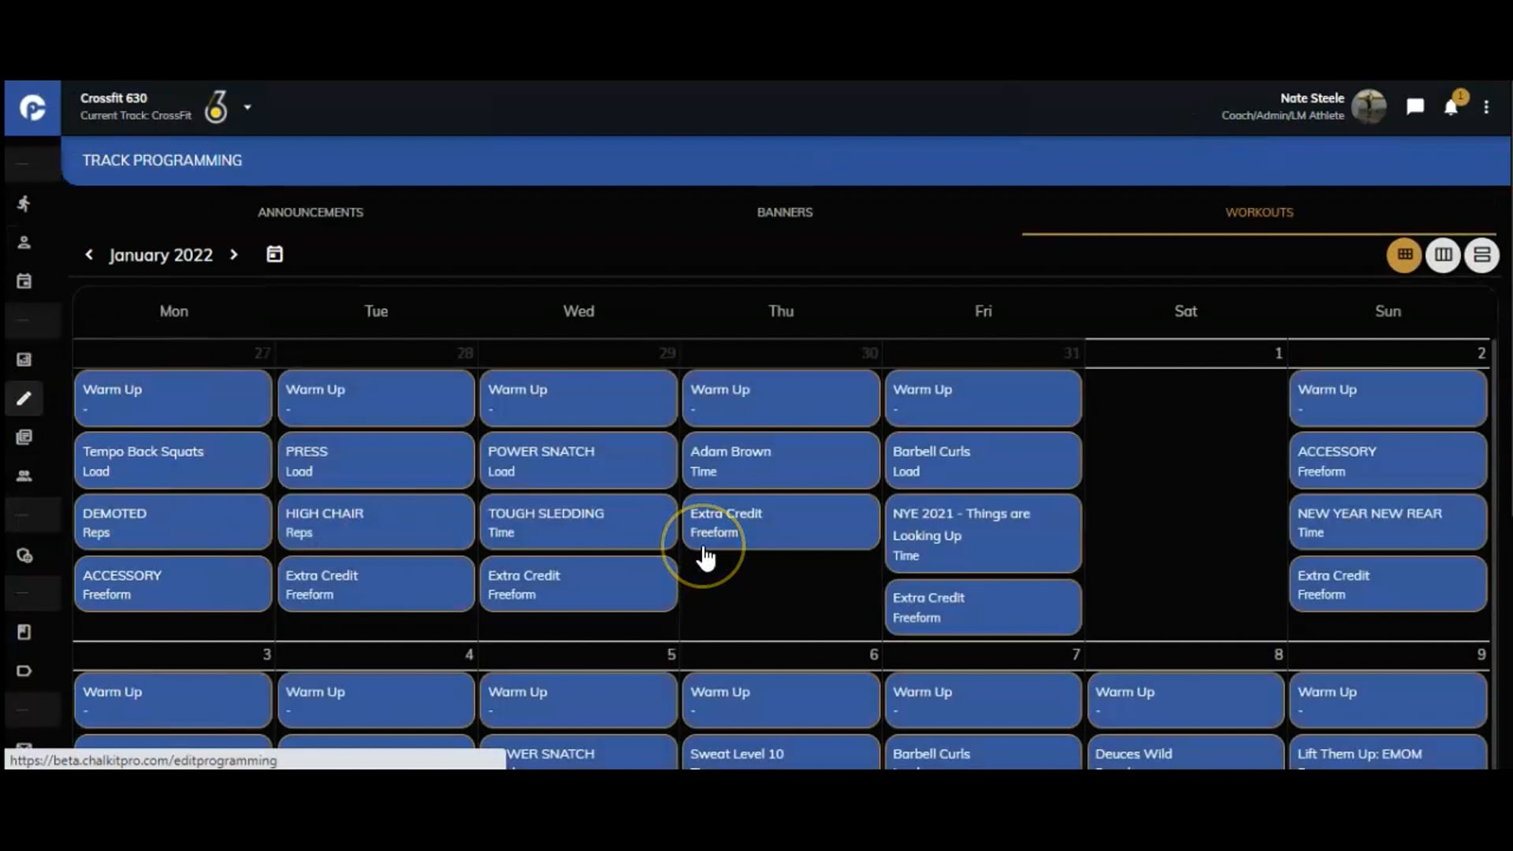Open ACCESSORY Freeform card on Sunday 2

pos(1388,461)
